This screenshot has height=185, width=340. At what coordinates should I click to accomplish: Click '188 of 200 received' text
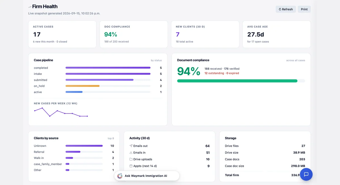tap(116, 41)
